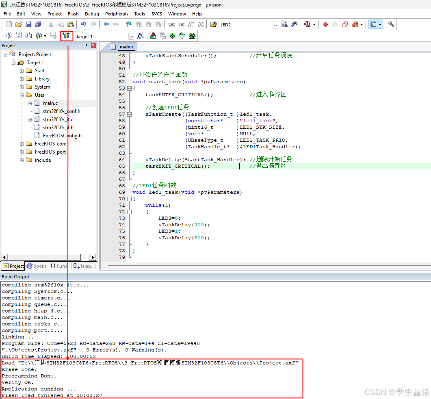
Task: Undo the last edit
Action: pyautogui.click(x=84, y=24)
